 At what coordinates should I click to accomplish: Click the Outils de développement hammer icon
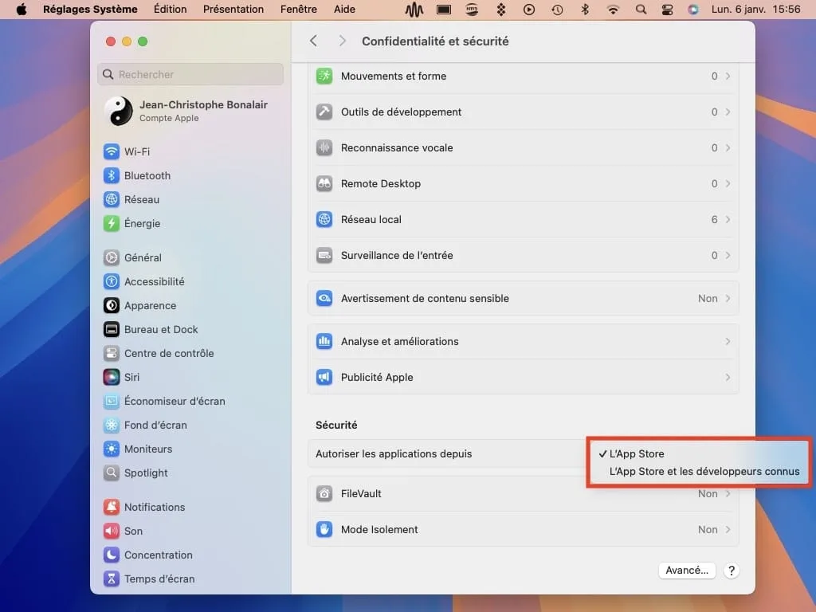point(324,112)
